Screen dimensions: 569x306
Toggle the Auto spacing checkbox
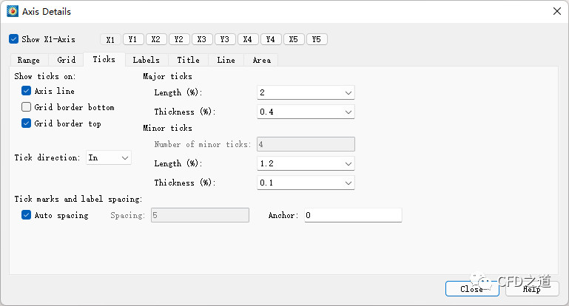(27, 215)
